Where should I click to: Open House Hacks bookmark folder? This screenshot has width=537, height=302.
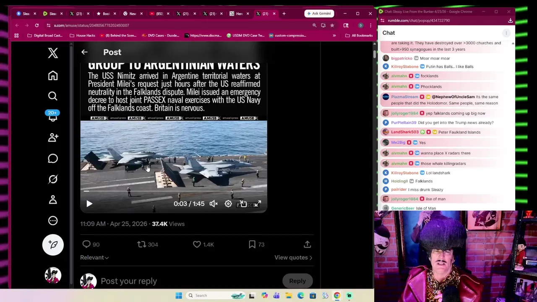(83, 36)
